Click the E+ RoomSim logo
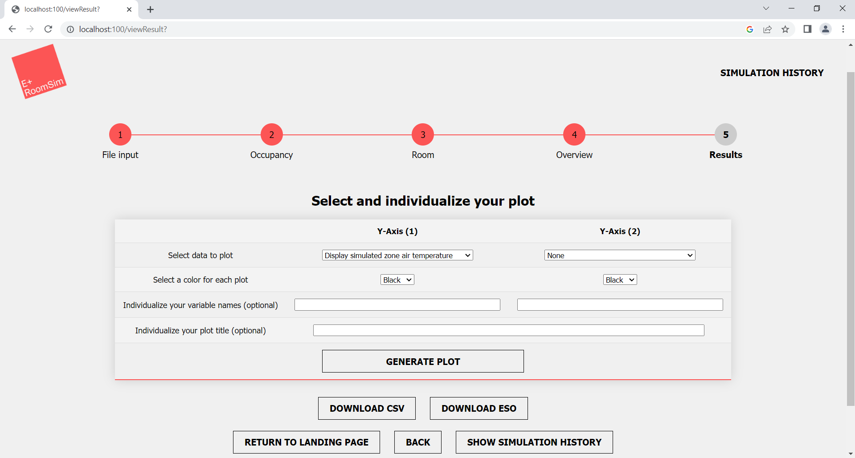Screen dimensions: 855x458 click(39, 72)
